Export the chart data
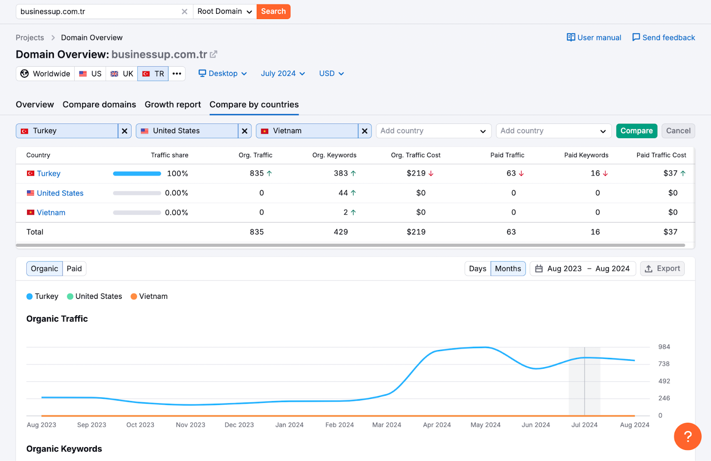Screen dimensions: 711x461 pyautogui.click(x=662, y=269)
